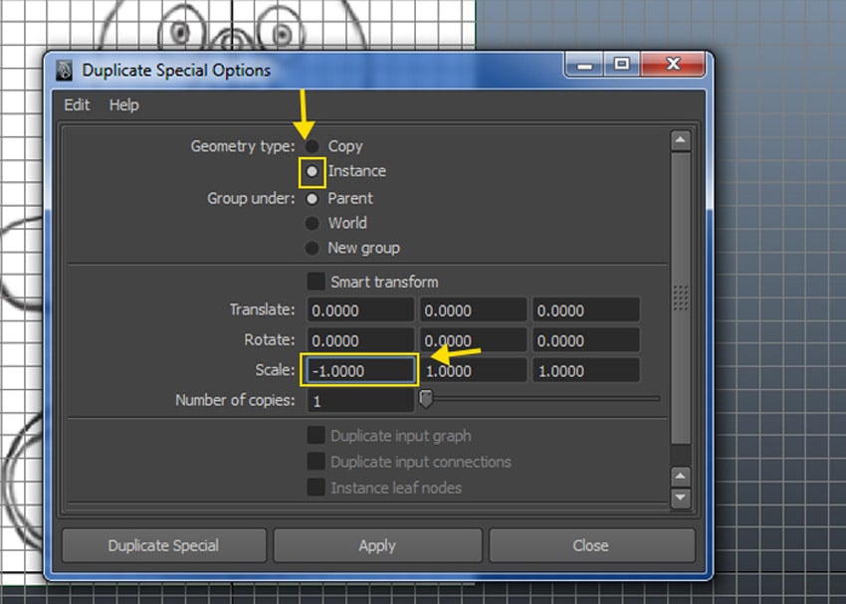Viewport: 846px width, 604px height.
Task: Tick Instance leaf nodes checkbox
Action: [316, 487]
